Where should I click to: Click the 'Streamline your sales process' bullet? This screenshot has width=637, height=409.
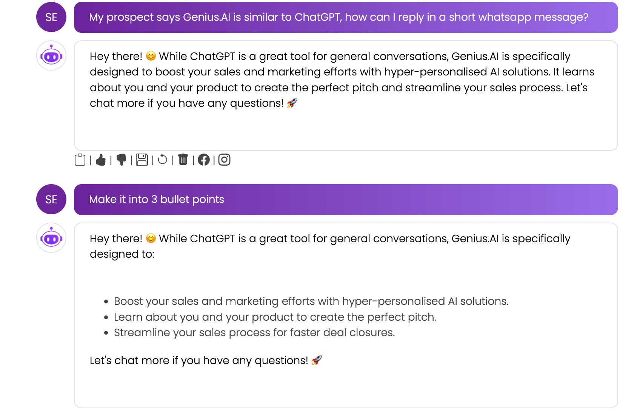[254, 332]
